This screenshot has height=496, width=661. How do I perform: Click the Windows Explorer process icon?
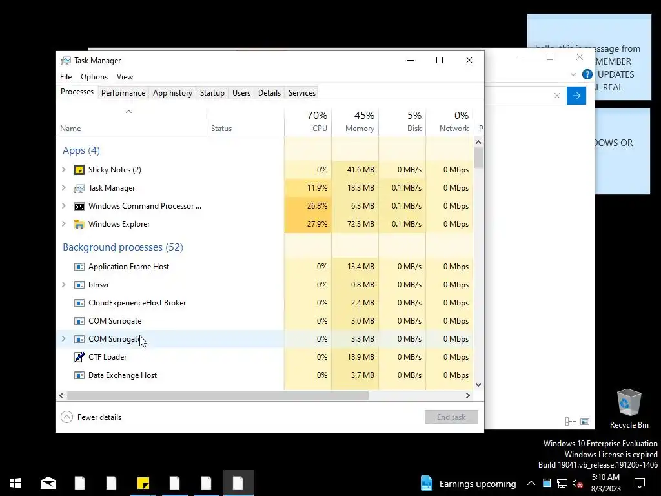tap(79, 224)
